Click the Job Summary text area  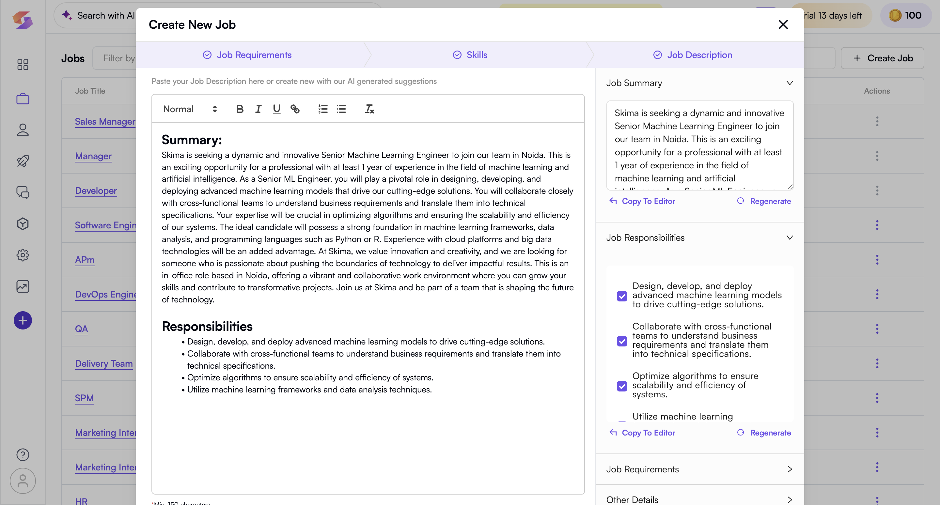pos(699,145)
